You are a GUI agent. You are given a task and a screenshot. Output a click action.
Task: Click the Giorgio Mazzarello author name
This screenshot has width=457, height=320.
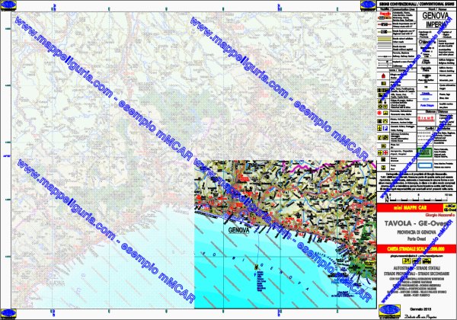(440, 215)
